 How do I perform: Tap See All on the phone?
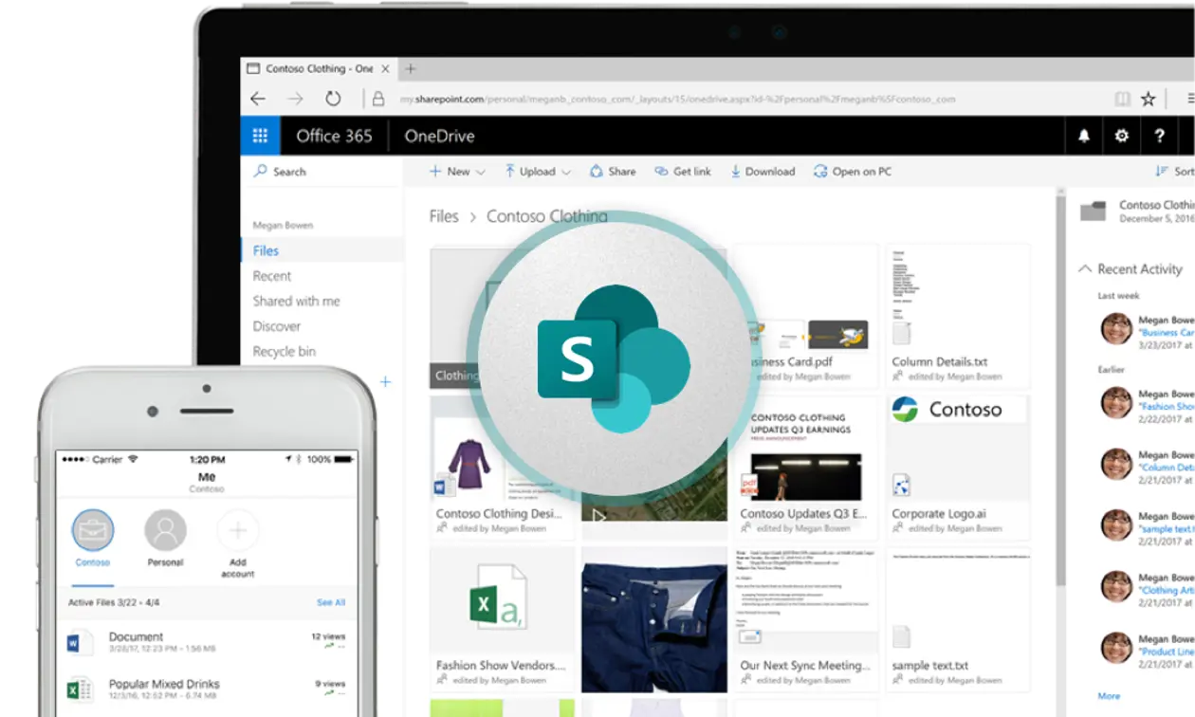tap(331, 602)
